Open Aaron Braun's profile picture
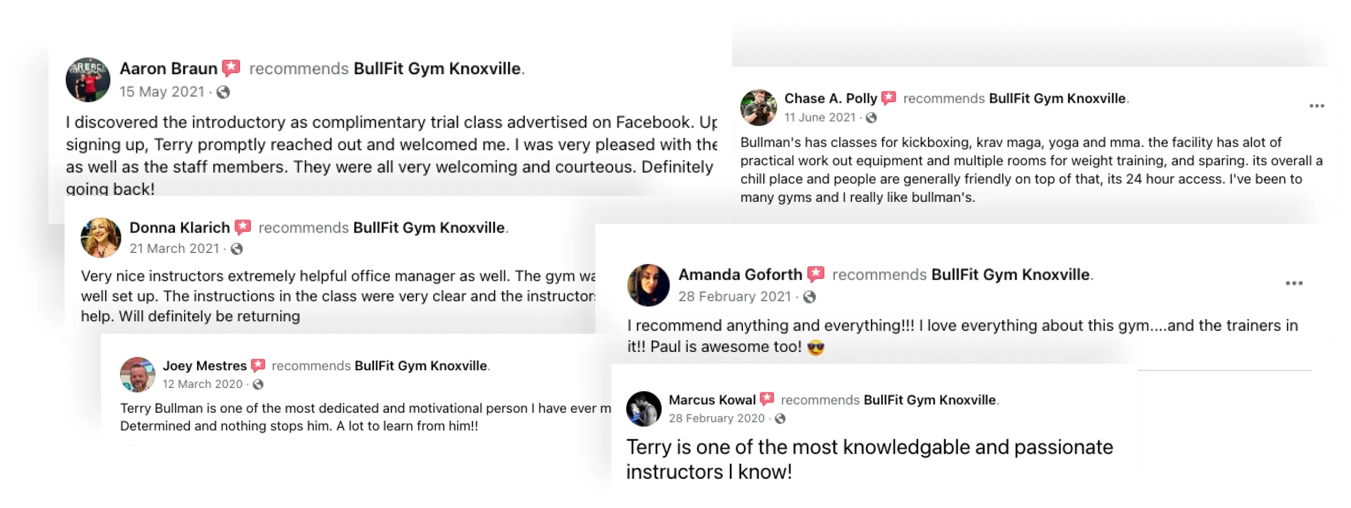This screenshot has width=1351, height=508. tap(88, 80)
